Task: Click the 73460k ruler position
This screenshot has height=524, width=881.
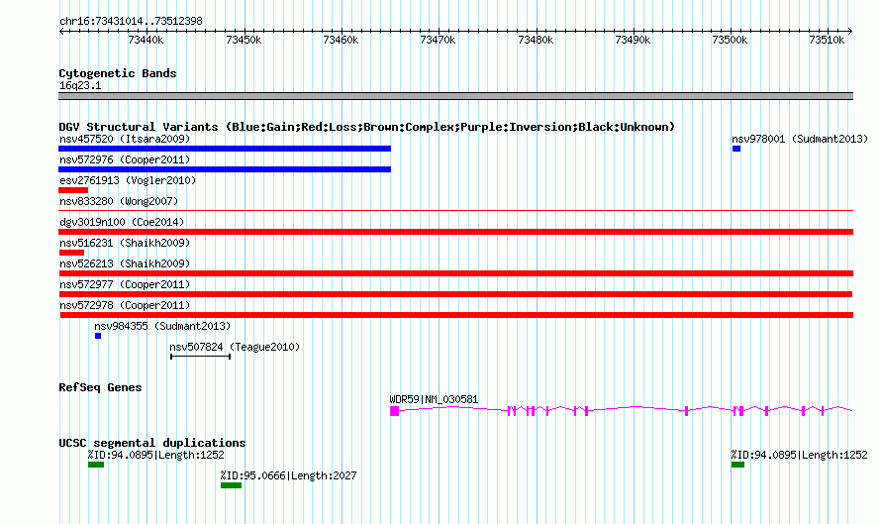Action: [342, 40]
